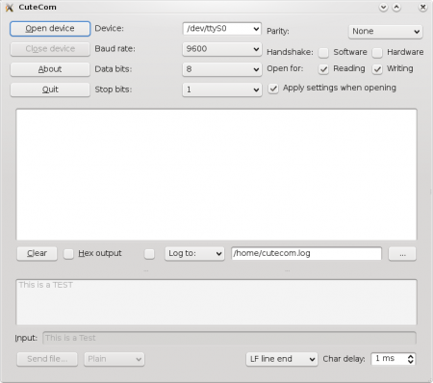Open the Data bits dropdown
This screenshot has height=383, width=433.
(222, 69)
